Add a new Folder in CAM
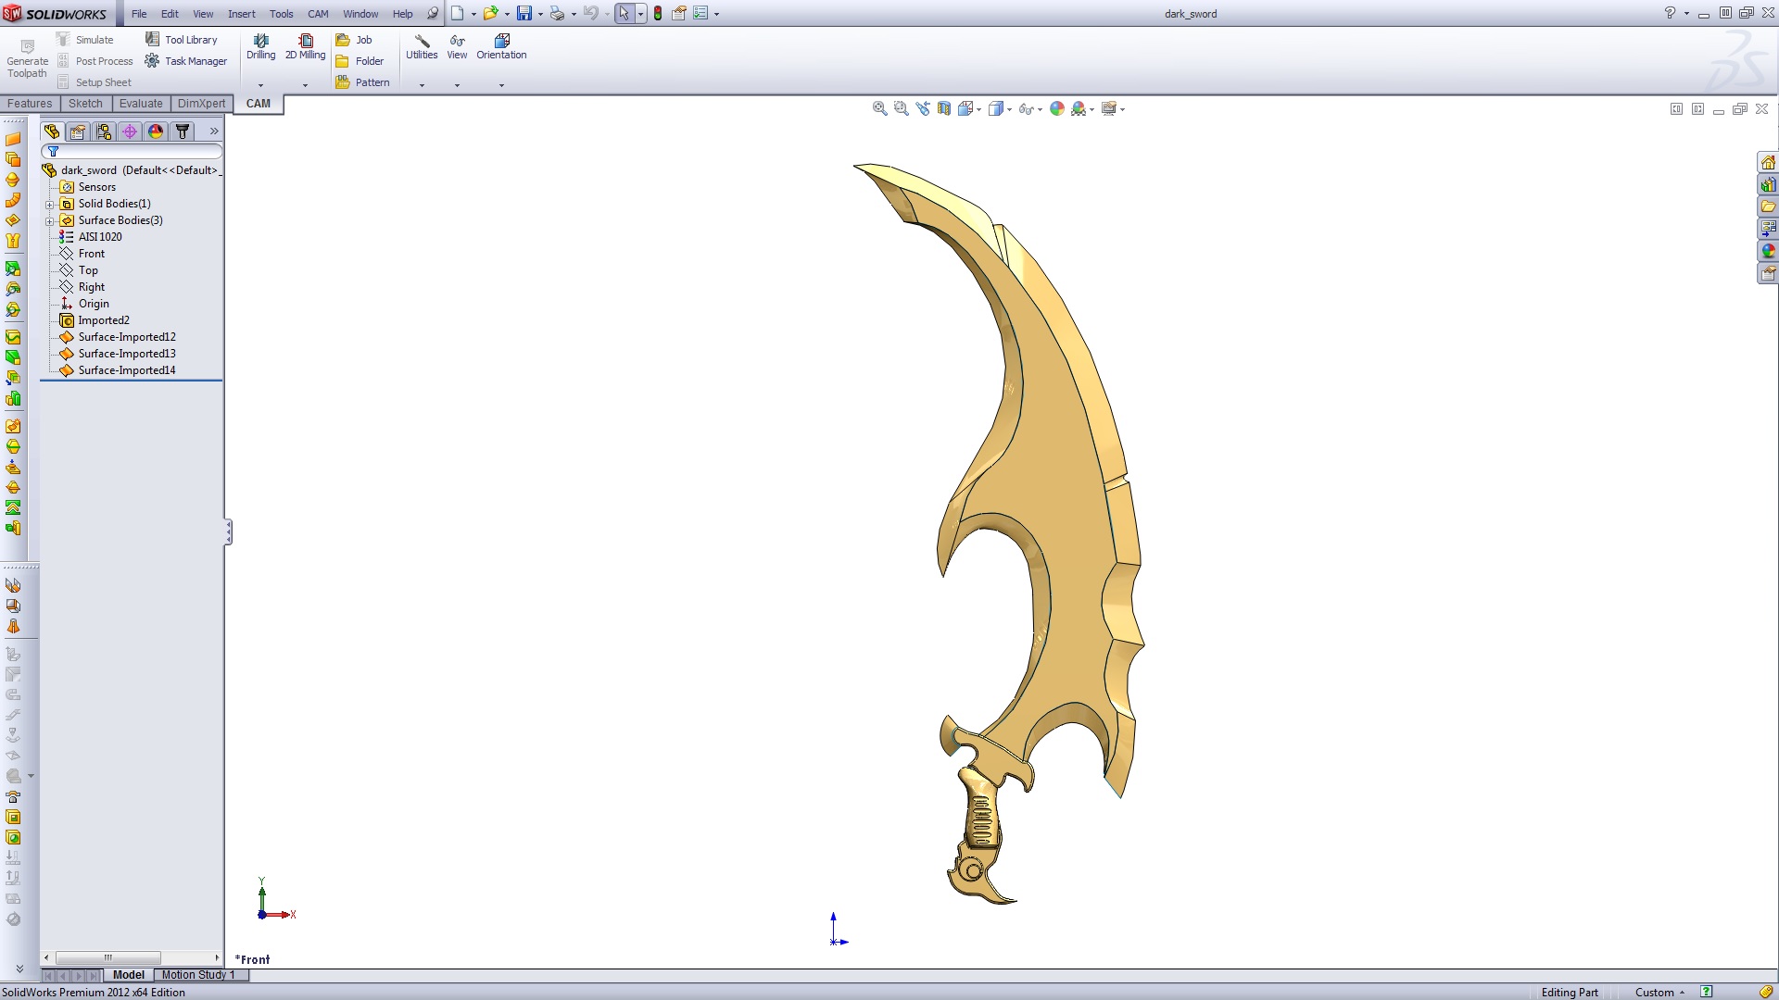The image size is (1779, 1000). (x=359, y=61)
